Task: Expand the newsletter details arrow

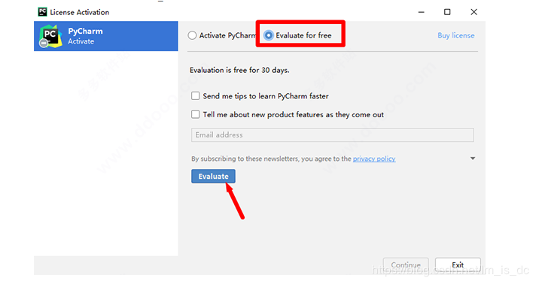Action: point(473,159)
